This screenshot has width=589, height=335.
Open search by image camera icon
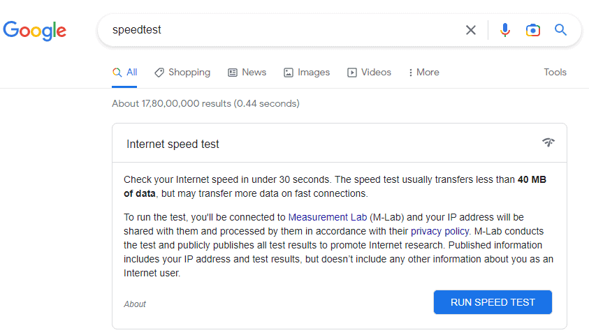click(x=532, y=30)
